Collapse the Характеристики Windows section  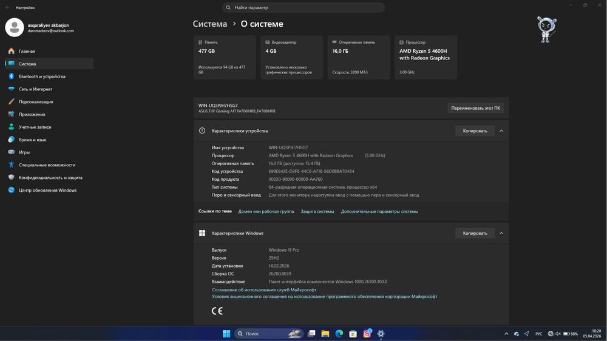point(501,233)
